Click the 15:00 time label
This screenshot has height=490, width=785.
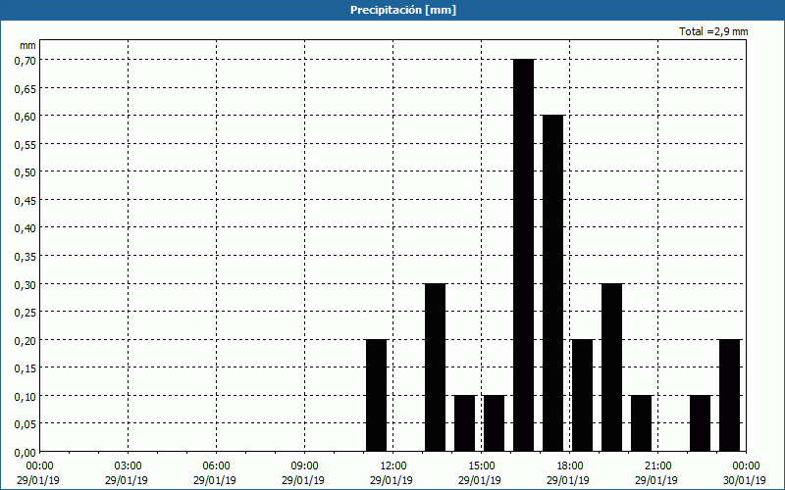point(482,466)
